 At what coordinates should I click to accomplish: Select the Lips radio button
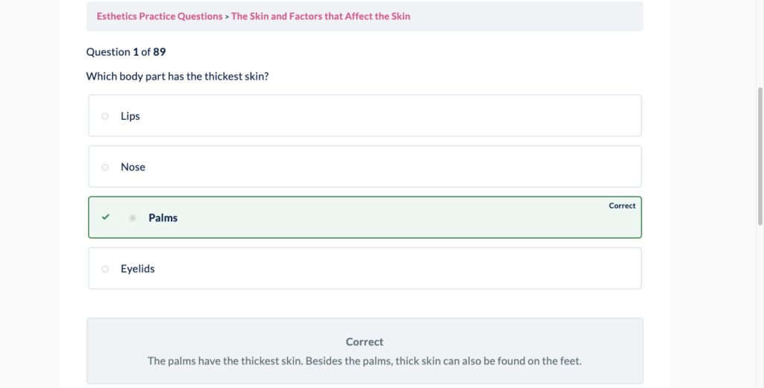coord(104,116)
